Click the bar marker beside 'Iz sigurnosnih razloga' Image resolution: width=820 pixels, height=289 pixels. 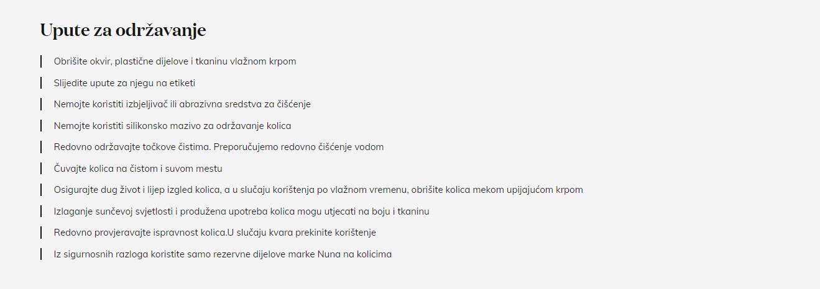point(41,254)
